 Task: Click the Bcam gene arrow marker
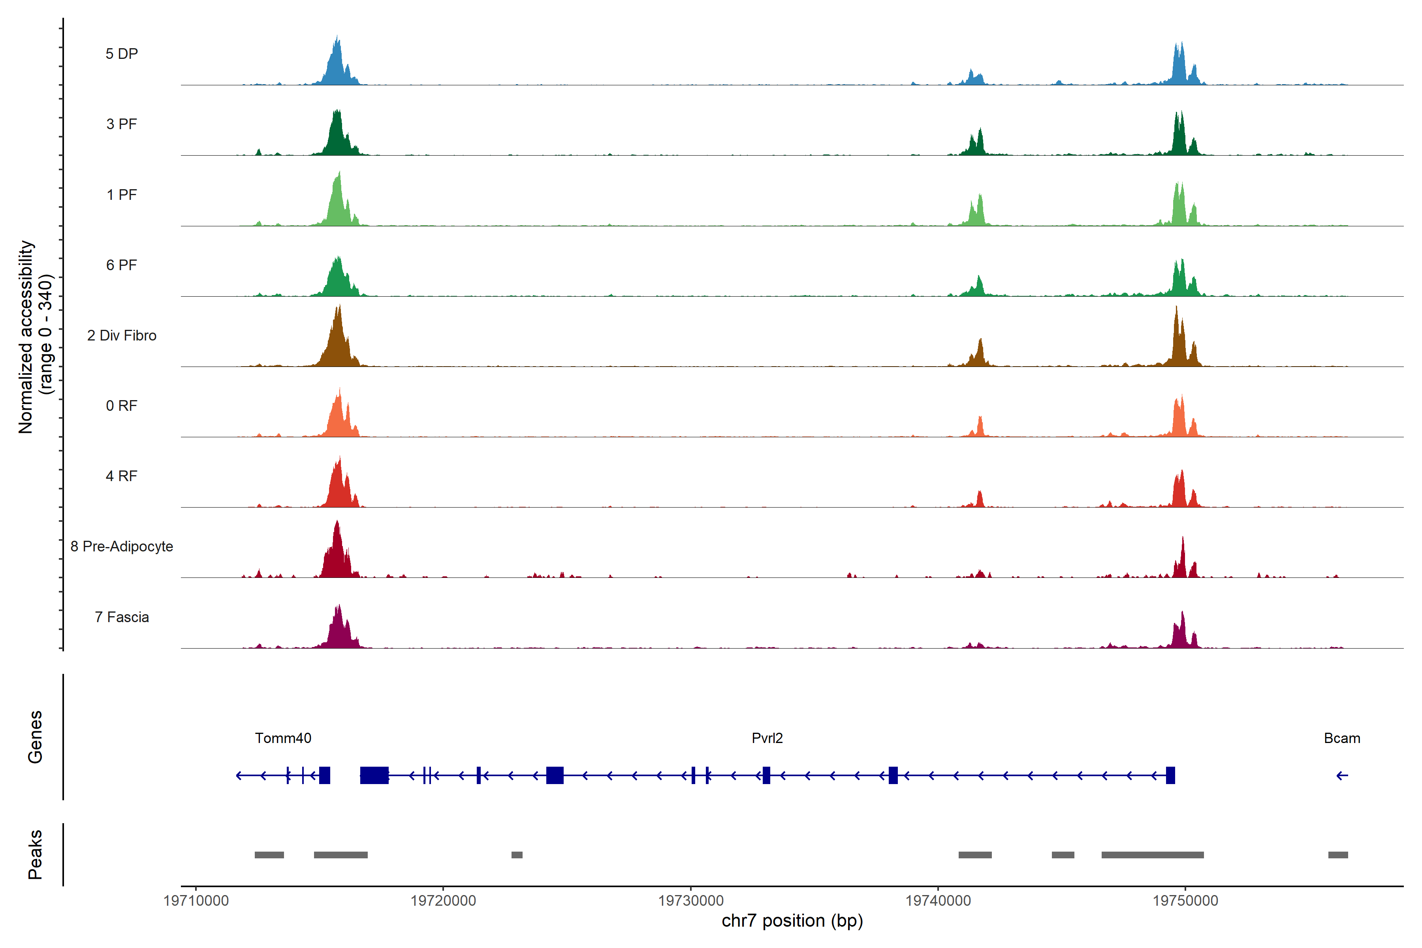point(1341,776)
